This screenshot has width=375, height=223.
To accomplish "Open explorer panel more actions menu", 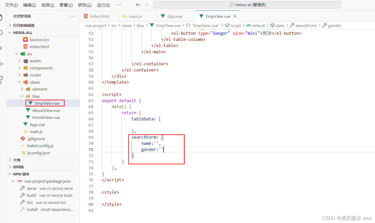I will 72,16.
